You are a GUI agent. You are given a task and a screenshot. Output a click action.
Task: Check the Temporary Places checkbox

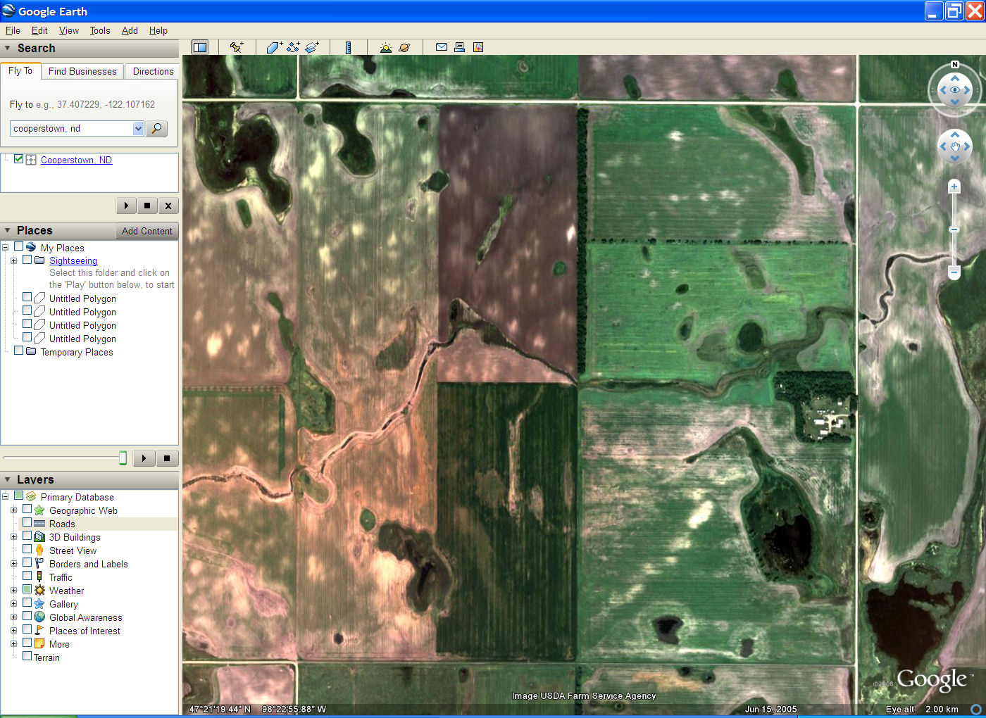coord(18,351)
